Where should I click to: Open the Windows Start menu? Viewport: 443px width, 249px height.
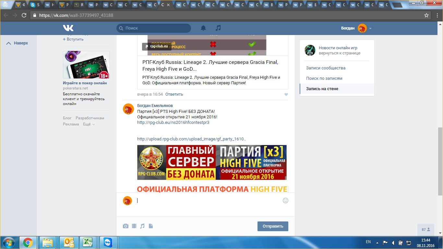[8, 243]
